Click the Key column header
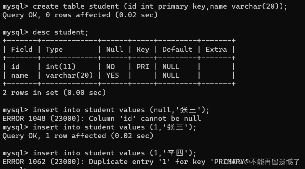The width and height of the screenshot is (305, 169). (x=143, y=49)
